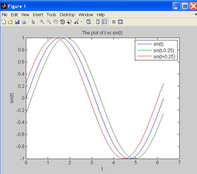The image size is (197, 174).
Task: Print the figure with the printer icon
Action: pyautogui.click(x=24, y=22)
